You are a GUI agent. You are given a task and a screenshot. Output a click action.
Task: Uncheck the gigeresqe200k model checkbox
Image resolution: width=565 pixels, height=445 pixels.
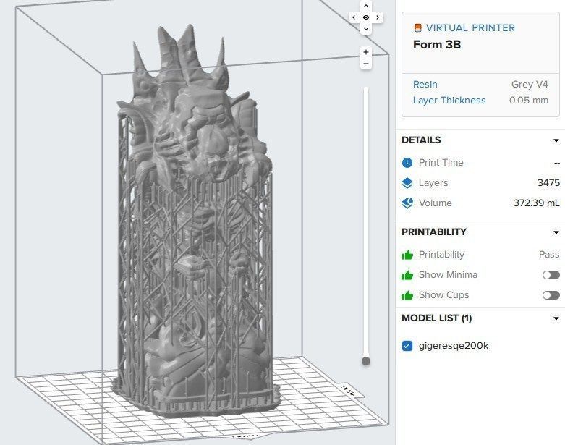click(x=407, y=346)
